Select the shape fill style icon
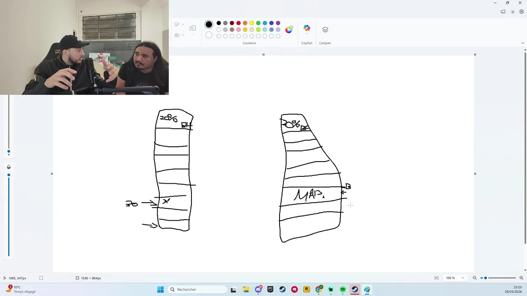 [x=177, y=35]
